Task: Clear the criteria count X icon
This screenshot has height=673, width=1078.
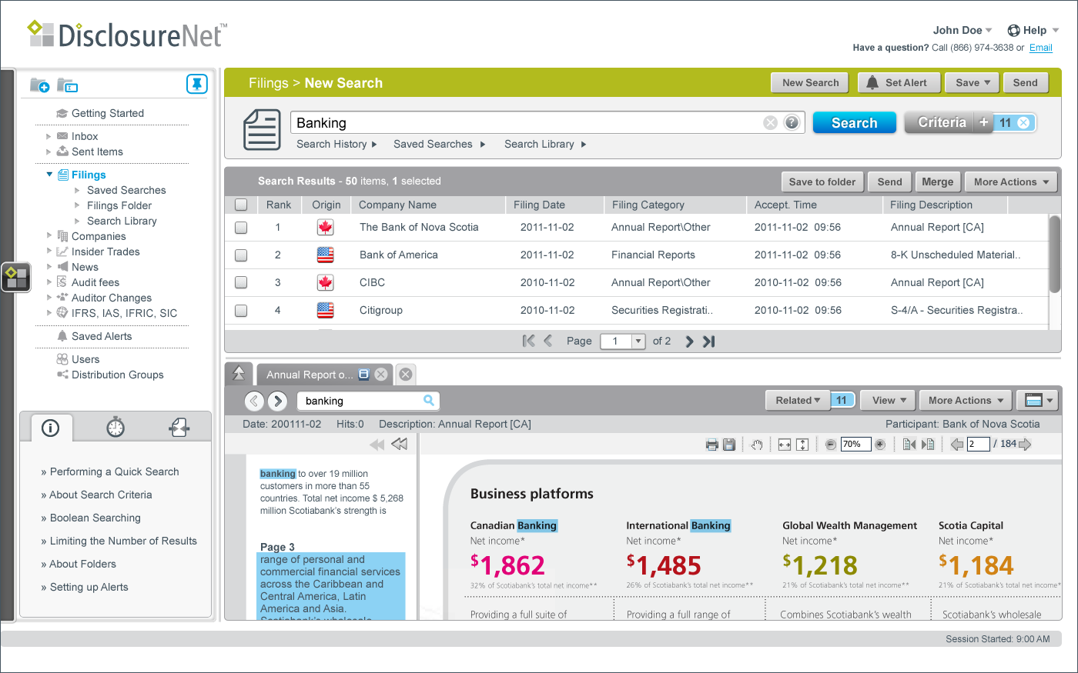Action: [1023, 123]
